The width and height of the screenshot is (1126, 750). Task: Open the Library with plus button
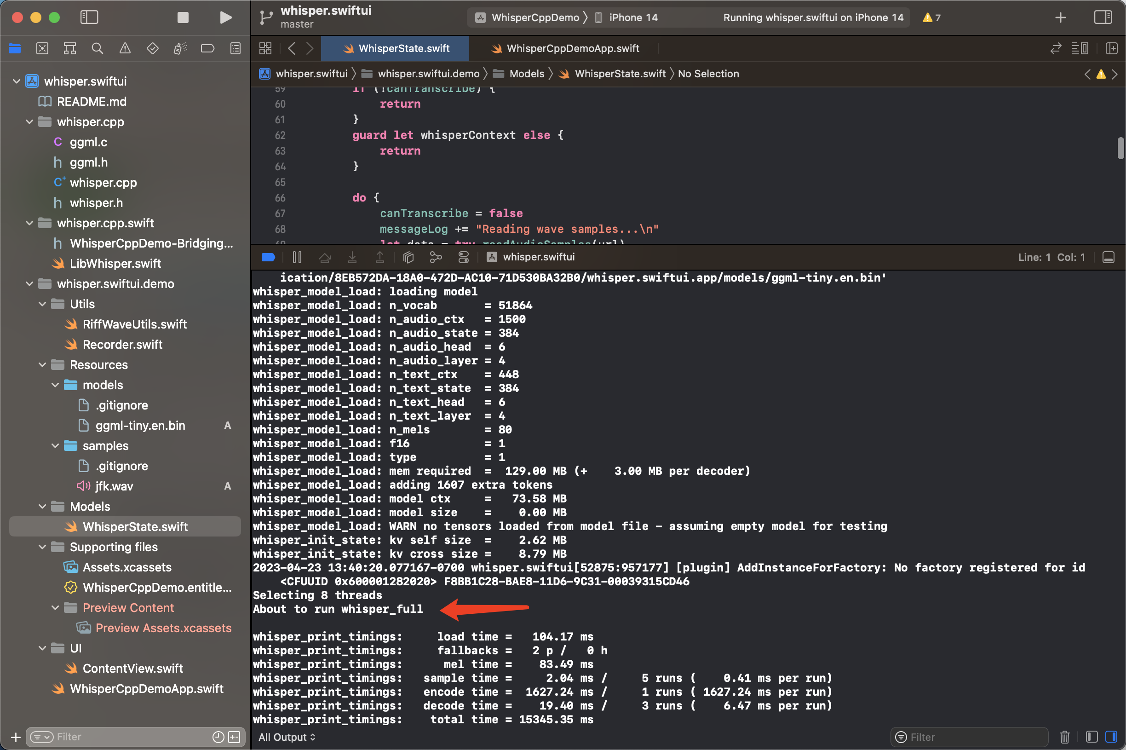pyautogui.click(x=1061, y=17)
